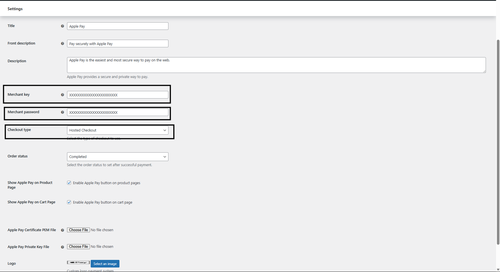Click help icon beside Apple Pay Certificate PEM File
The image size is (500, 272).
pos(63,230)
